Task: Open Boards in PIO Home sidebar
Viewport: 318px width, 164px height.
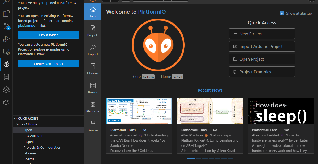Action: (93, 88)
